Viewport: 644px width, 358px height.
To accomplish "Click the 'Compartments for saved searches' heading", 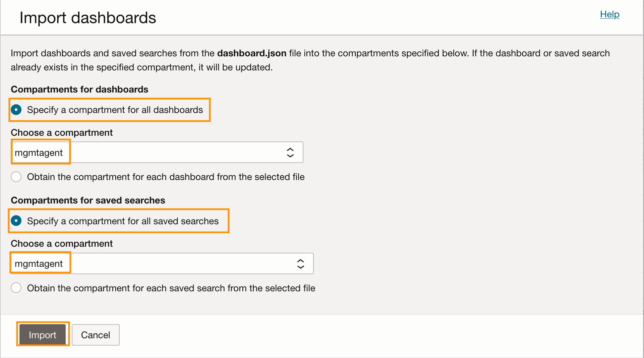I will pyautogui.click(x=88, y=200).
